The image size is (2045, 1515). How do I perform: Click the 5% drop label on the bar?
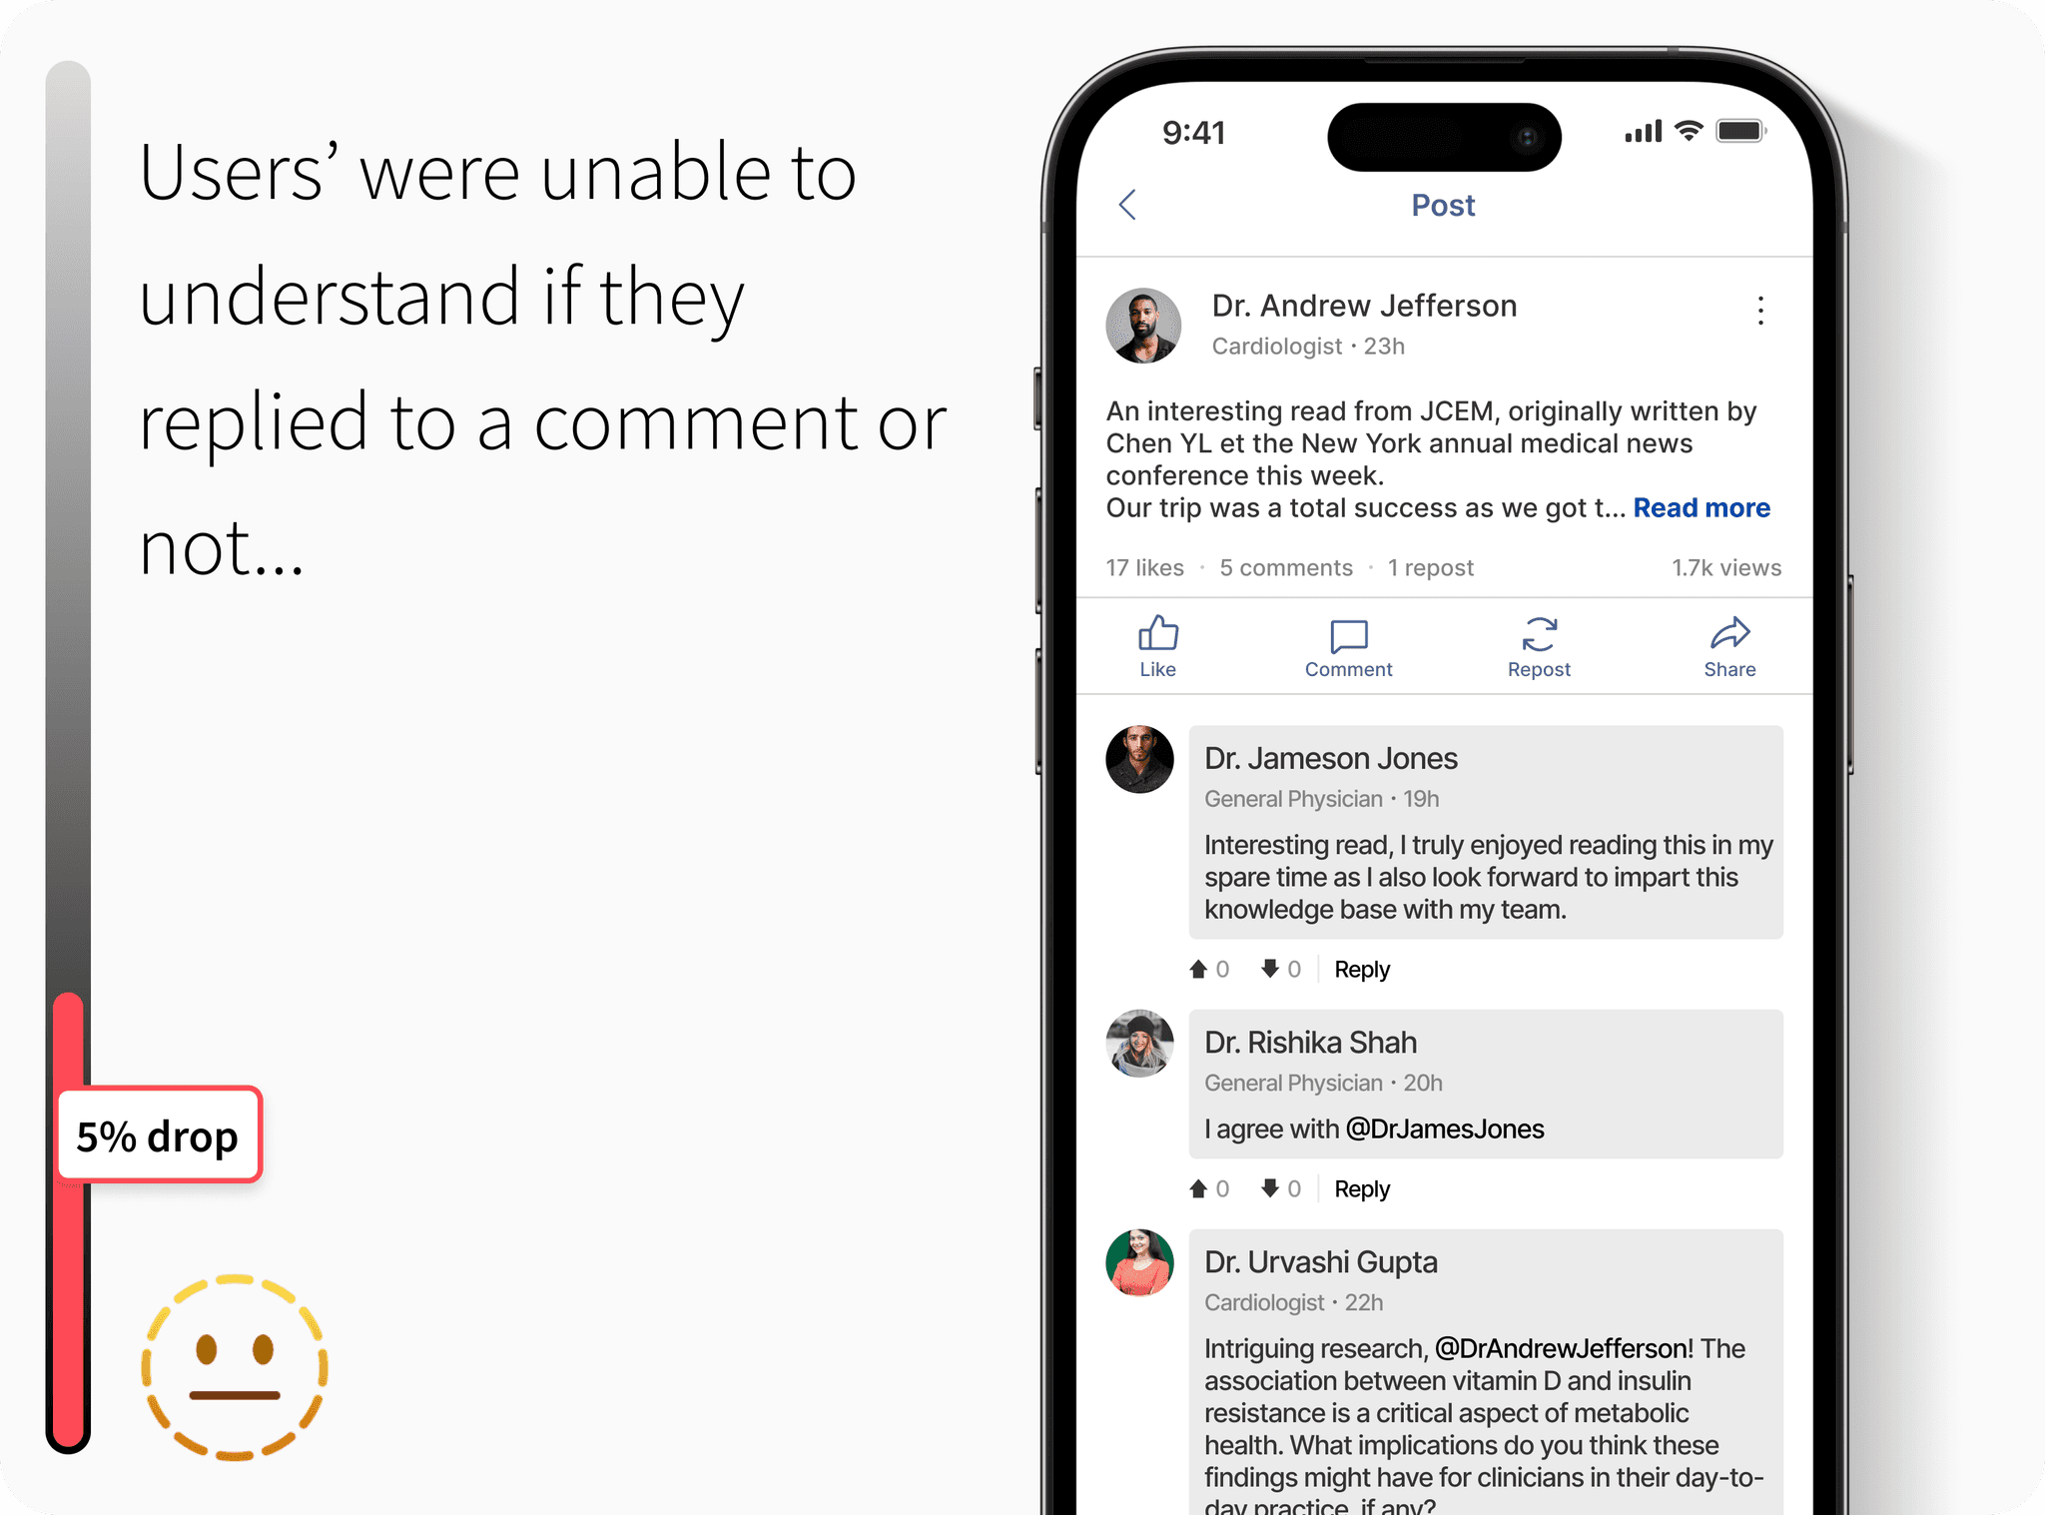pyautogui.click(x=159, y=1135)
